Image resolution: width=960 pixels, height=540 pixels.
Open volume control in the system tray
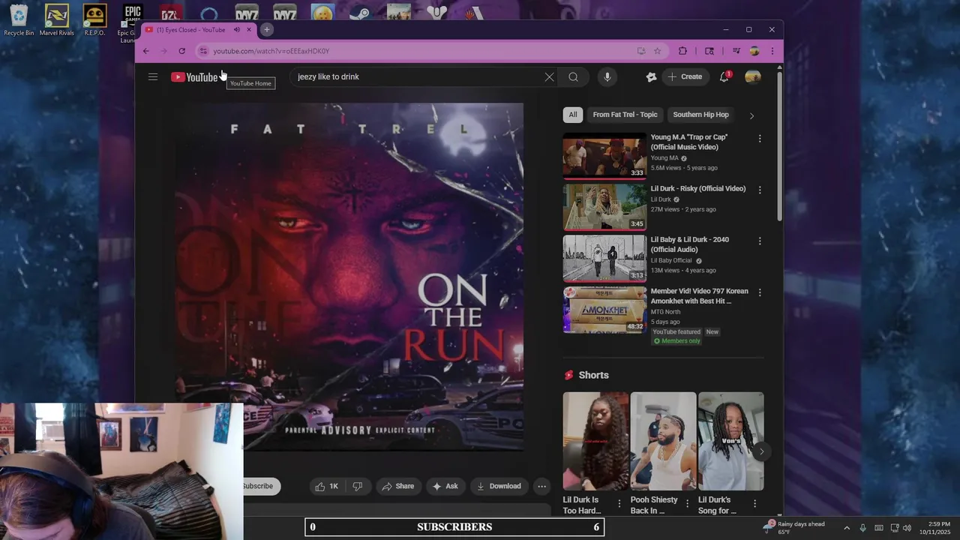(x=907, y=528)
